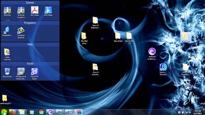The image size is (205, 115).
Task: Switch to Camtasia Recorder taskbar button
Action: (69, 112)
